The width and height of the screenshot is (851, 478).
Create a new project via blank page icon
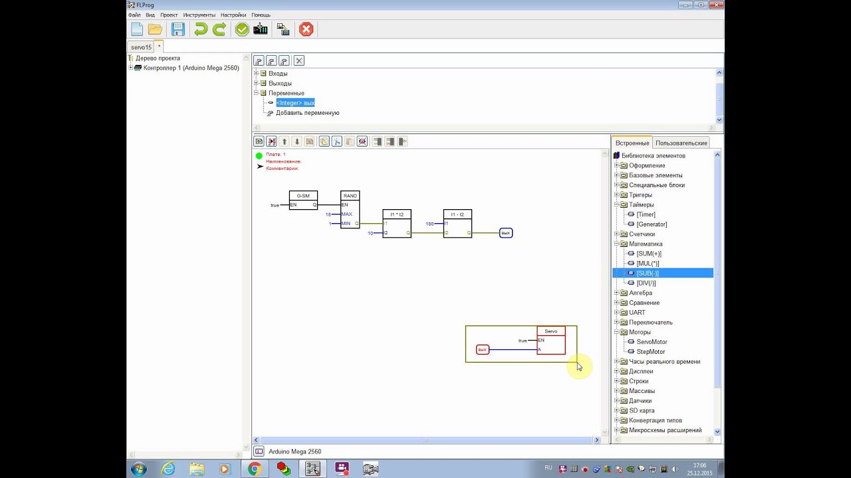click(x=137, y=29)
